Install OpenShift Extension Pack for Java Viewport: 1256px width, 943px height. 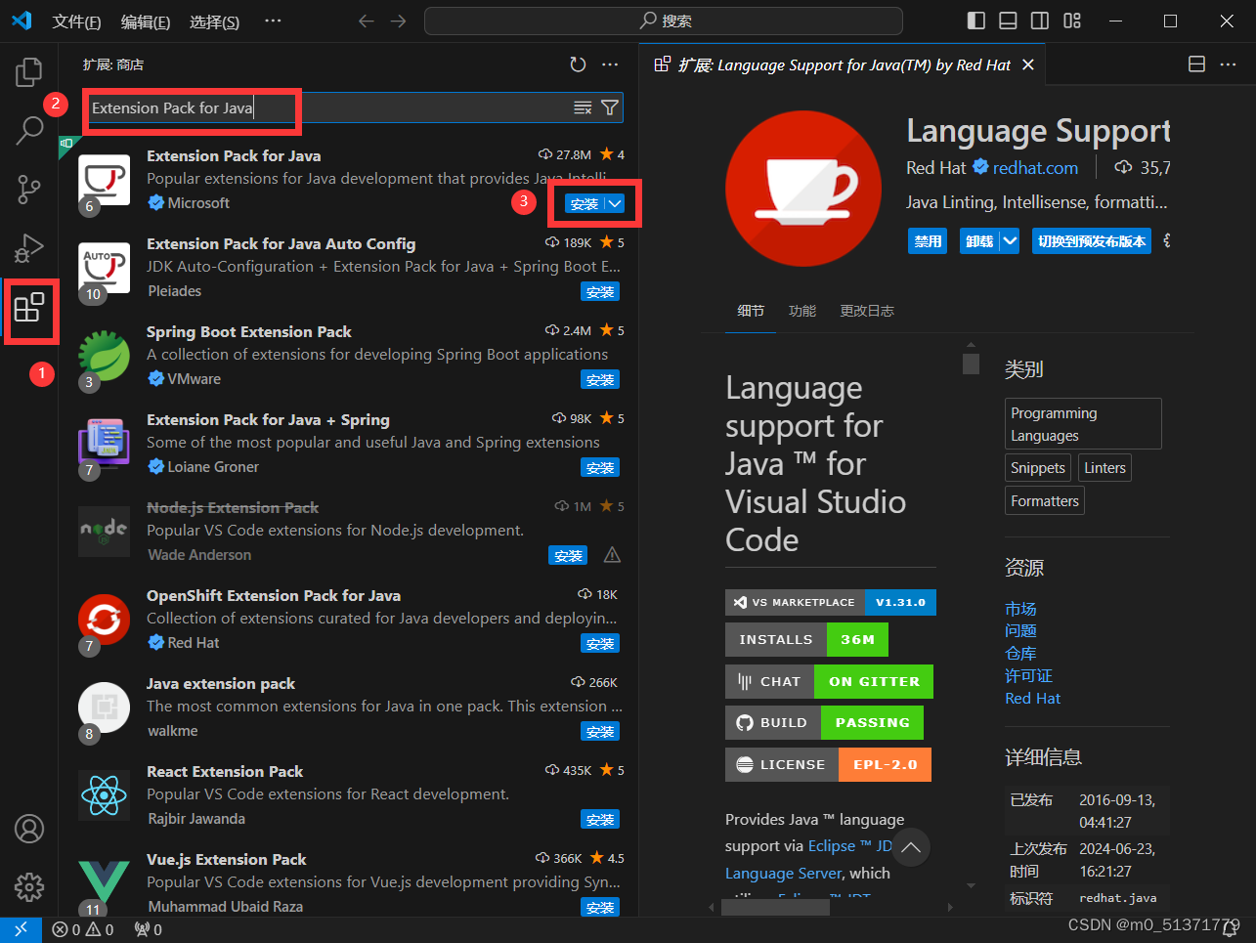coord(600,643)
